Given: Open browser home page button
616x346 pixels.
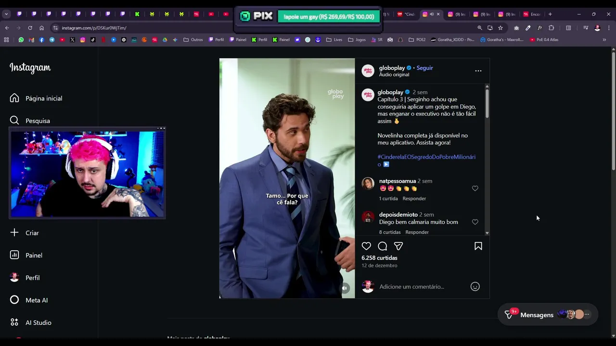Looking at the screenshot, I should pyautogui.click(x=41, y=28).
